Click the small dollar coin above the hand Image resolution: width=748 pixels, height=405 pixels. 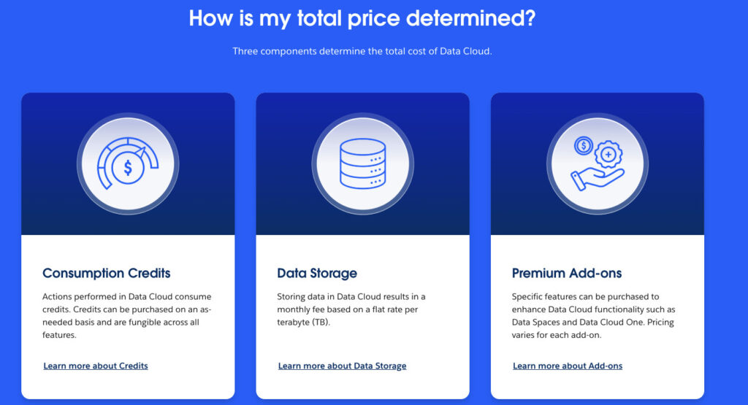583,146
